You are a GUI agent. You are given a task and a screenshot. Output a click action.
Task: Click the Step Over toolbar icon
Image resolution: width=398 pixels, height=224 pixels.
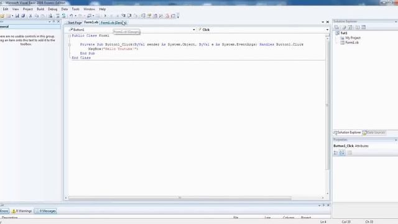tap(129, 16)
